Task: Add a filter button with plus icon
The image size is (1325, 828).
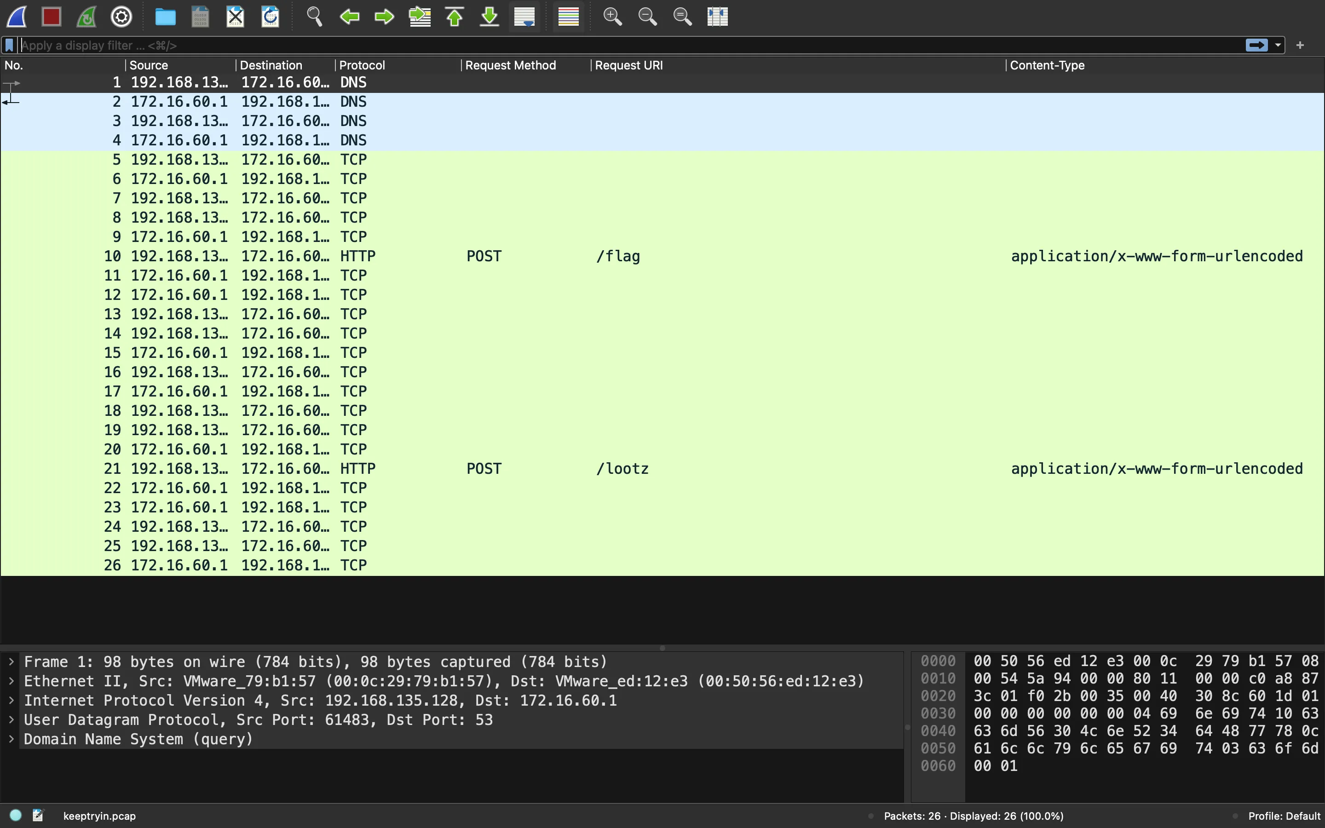Action: pyautogui.click(x=1300, y=46)
